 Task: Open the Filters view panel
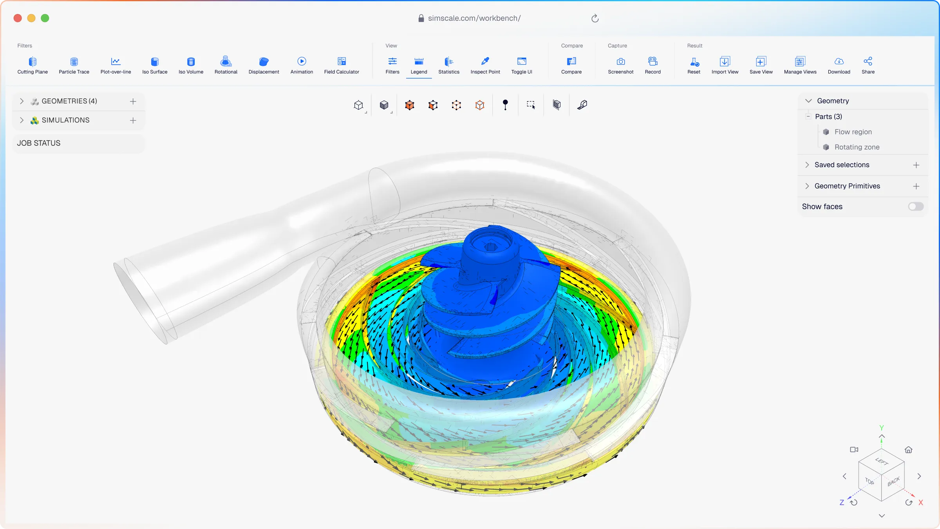[392, 65]
